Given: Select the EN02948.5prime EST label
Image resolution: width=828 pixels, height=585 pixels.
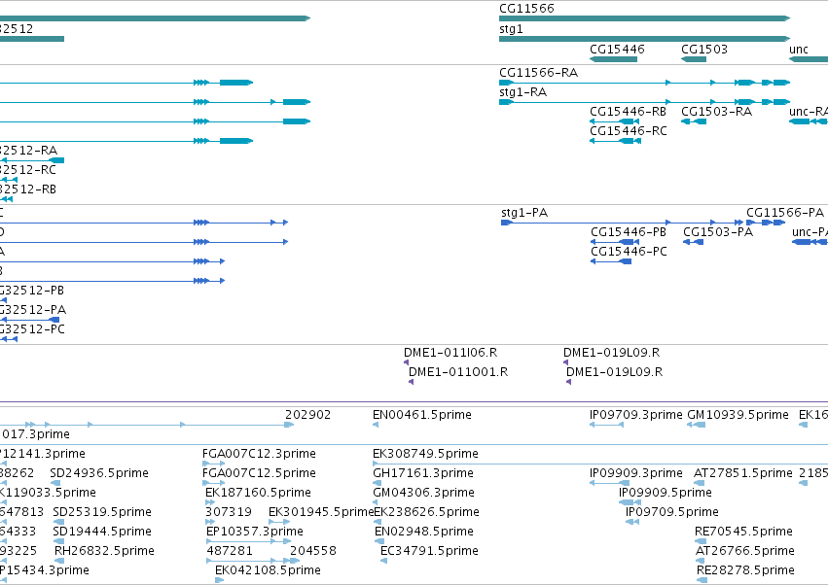Looking at the screenshot, I should [424, 532].
